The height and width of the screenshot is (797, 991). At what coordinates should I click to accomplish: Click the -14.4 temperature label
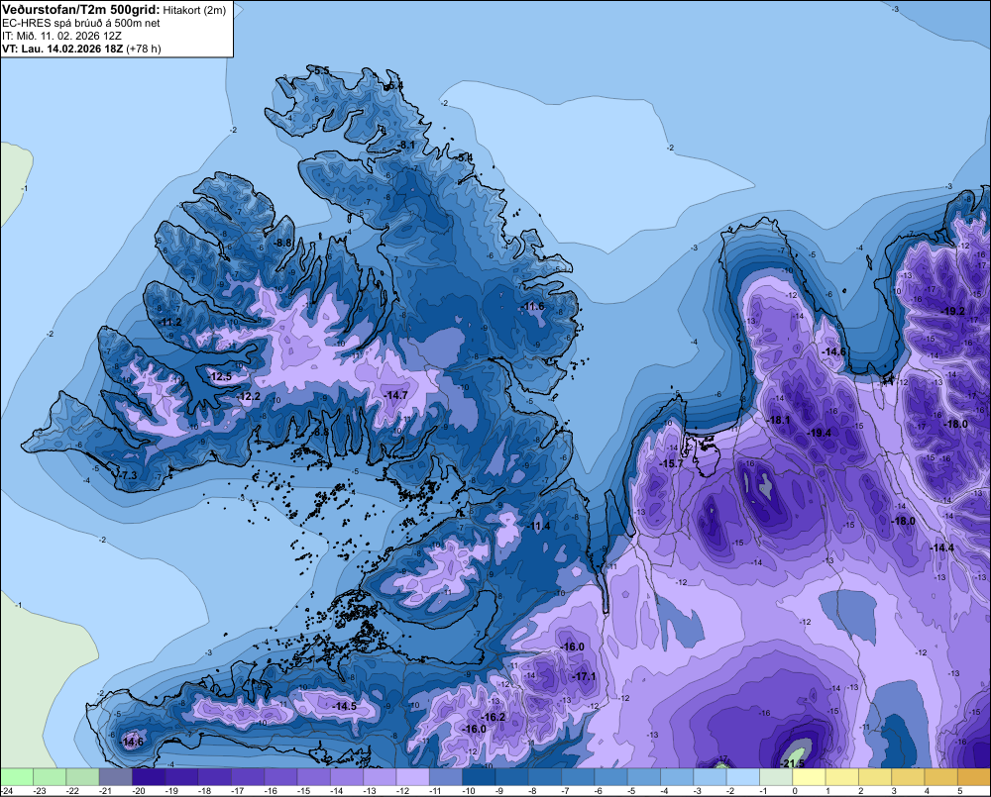pyautogui.click(x=941, y=548)
